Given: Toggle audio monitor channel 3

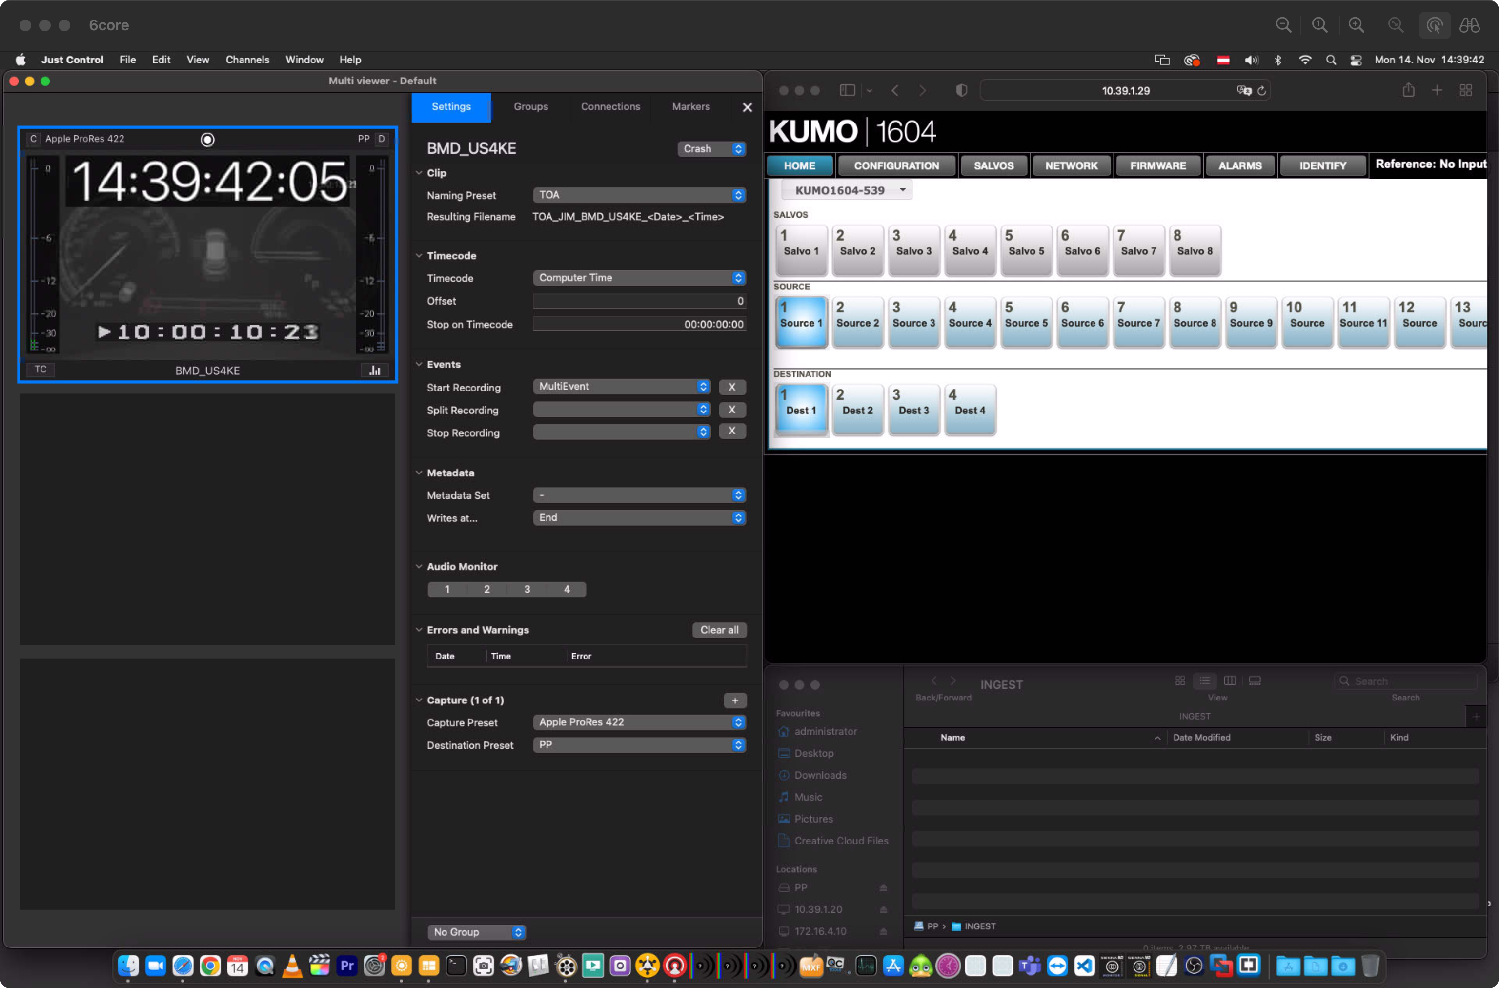Looking at the screenshot, I should pos(527,589).
